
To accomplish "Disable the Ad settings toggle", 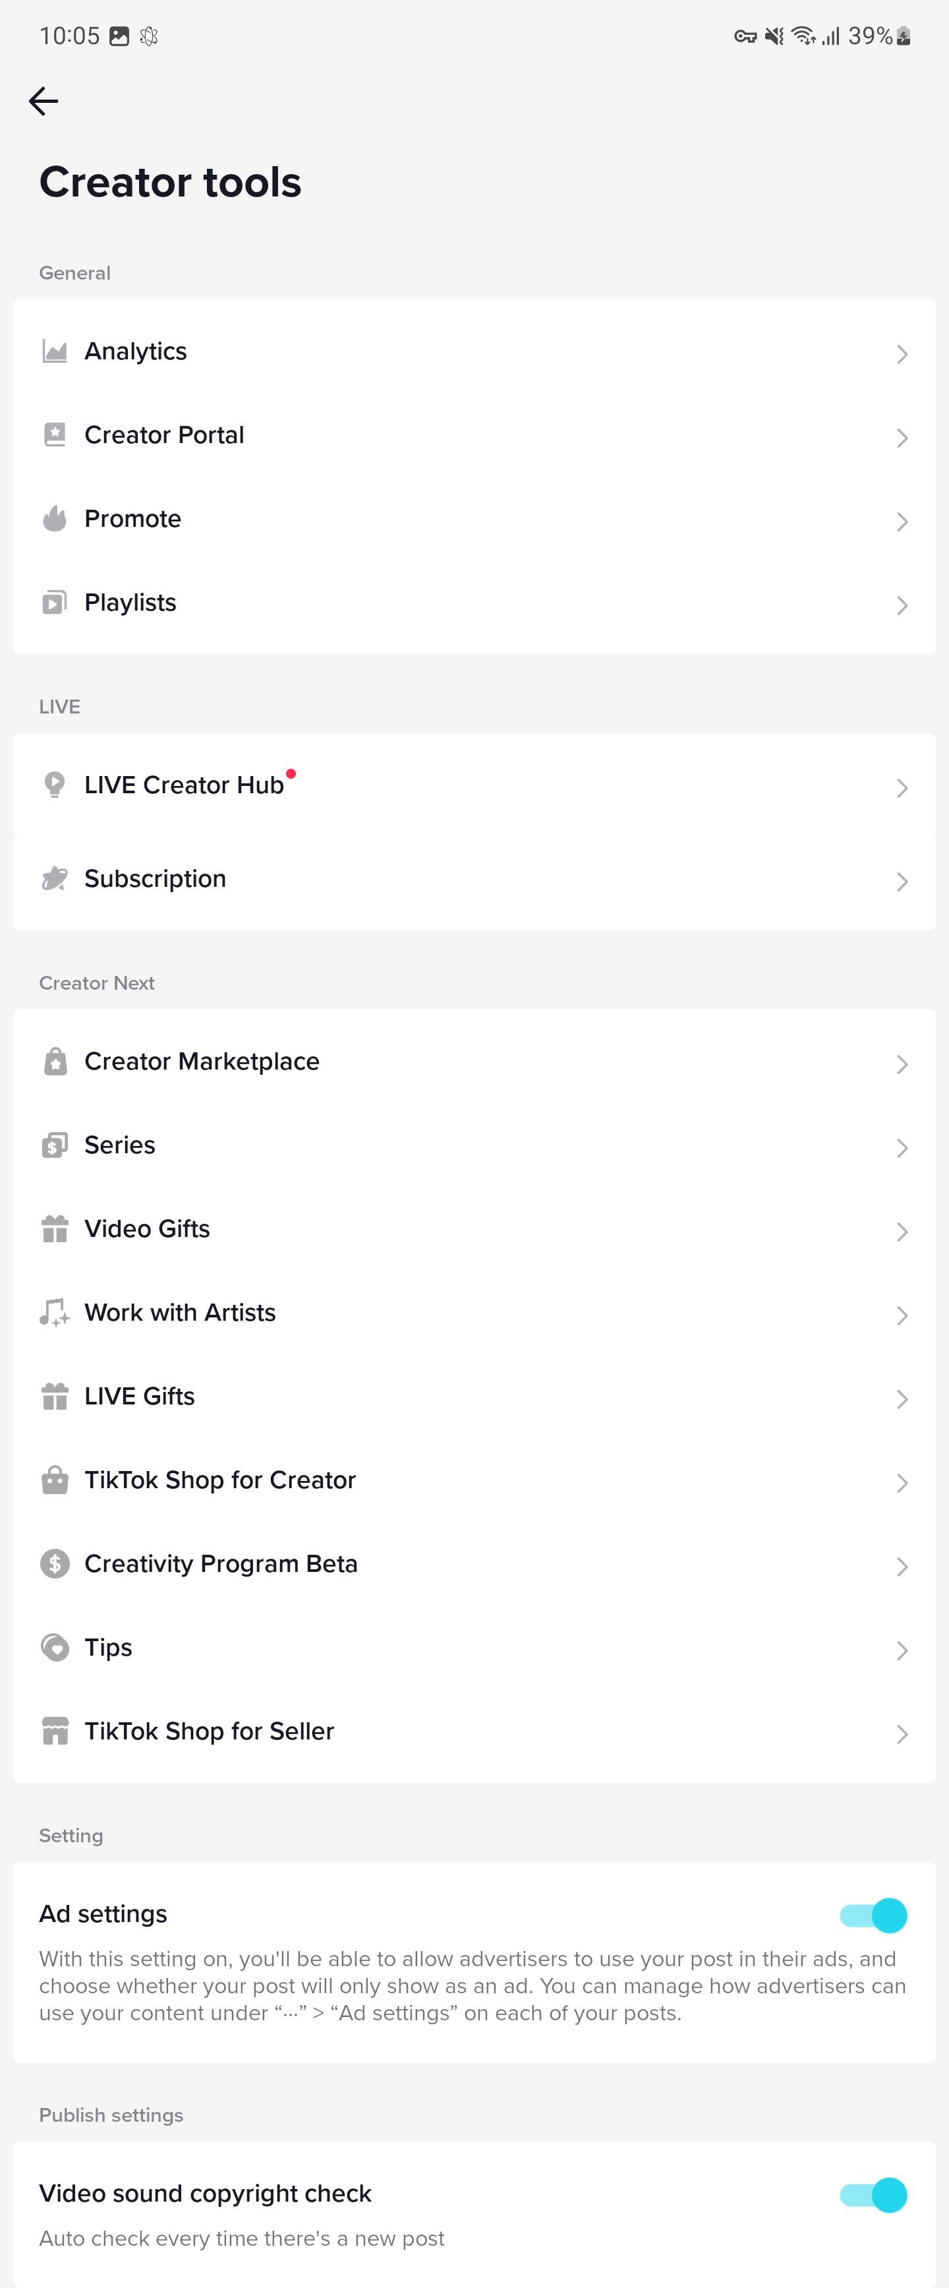I will 874,1915.
